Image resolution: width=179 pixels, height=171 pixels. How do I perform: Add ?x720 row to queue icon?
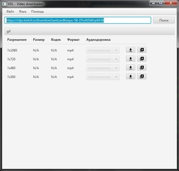(x=142, y=59)
